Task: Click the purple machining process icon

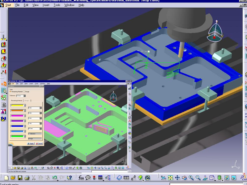Action: 3,111
